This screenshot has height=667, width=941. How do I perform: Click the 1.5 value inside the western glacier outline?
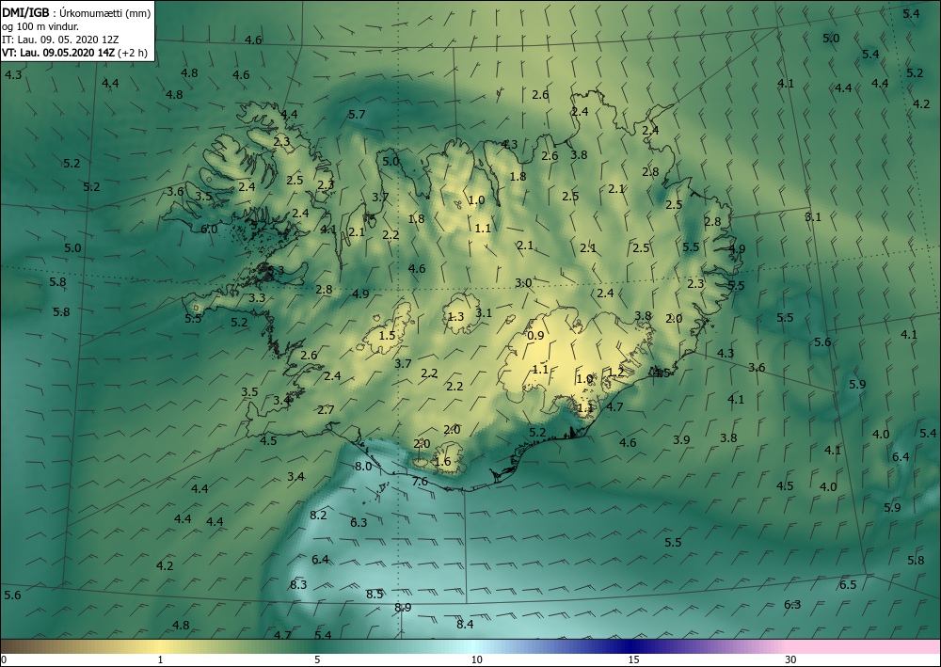pyautogui.click(x=387, y=336)
